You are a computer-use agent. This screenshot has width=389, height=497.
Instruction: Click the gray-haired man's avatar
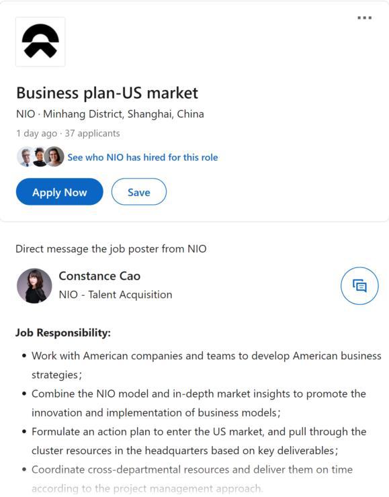pyautogui.click(x=26, y=156)
